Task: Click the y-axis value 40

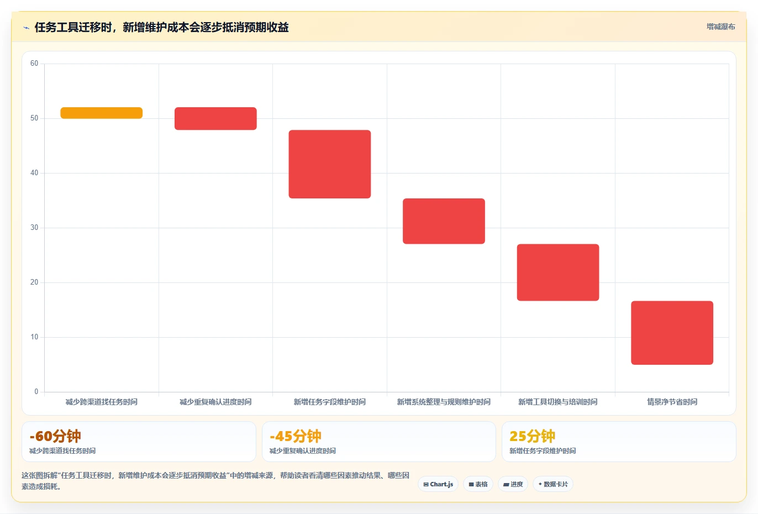Action: point(34,173)
